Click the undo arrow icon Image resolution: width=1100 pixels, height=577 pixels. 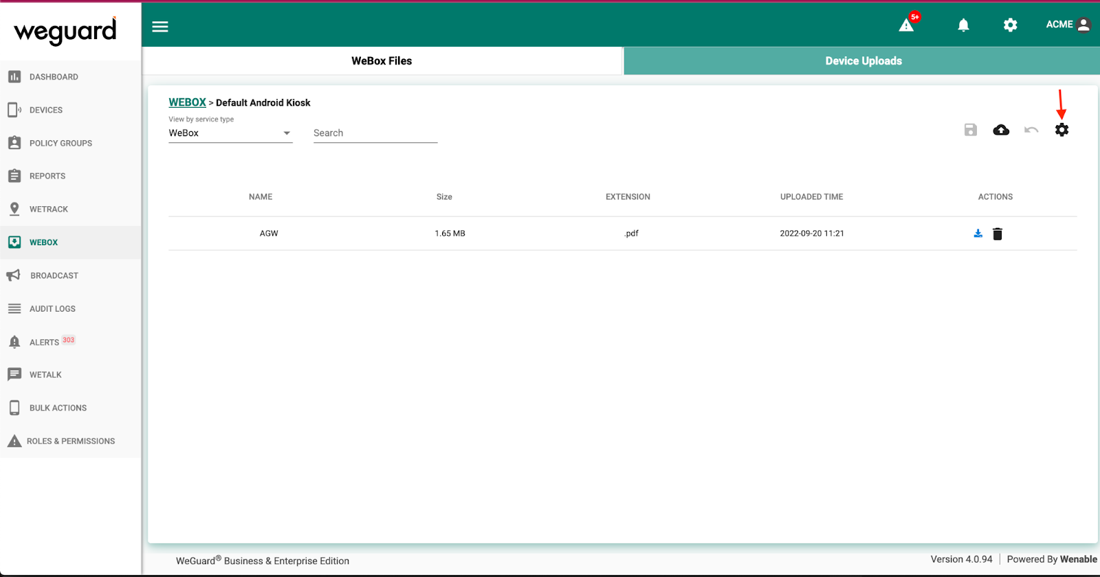pos(1031,130)
